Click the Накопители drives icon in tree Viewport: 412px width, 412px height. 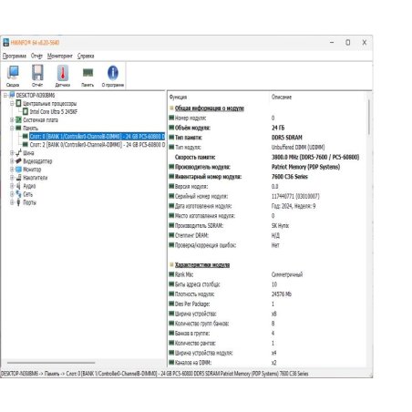tap(18, 178)
